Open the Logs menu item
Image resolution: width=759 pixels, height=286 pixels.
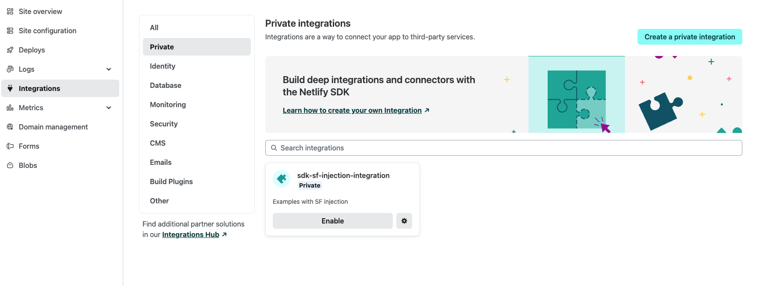[x=61, y=69]
